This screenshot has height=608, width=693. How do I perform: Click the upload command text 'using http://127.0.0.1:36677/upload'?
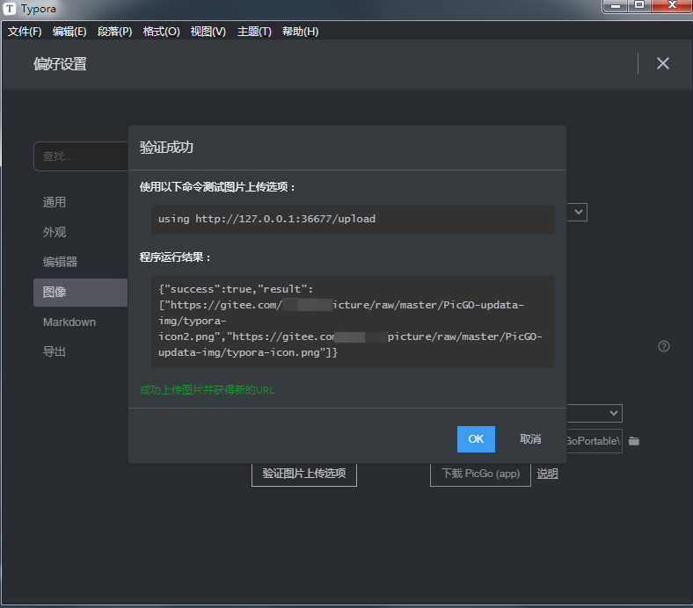[267, 219]
